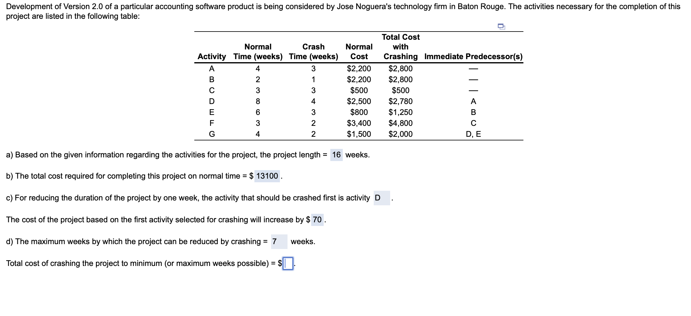Viewport: 691px width, 316px height.
Task: Click the D, E predecessor cell
Action: (473, 134)
